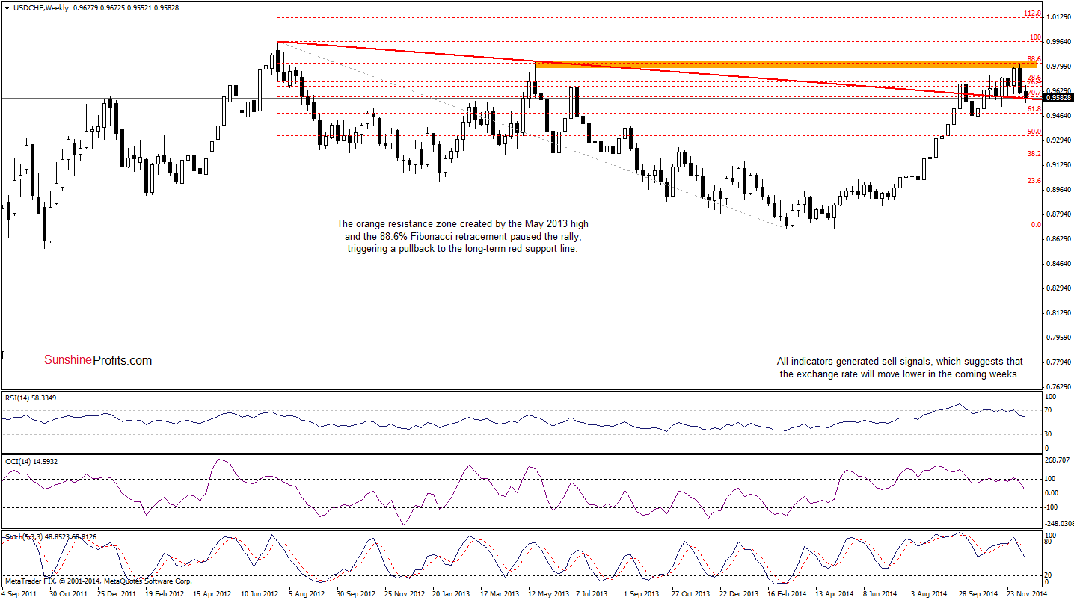This screenshot has height=600, width=1074.
Task: Click the current price tag 0.95828
Action: (x=1059, y=97)
